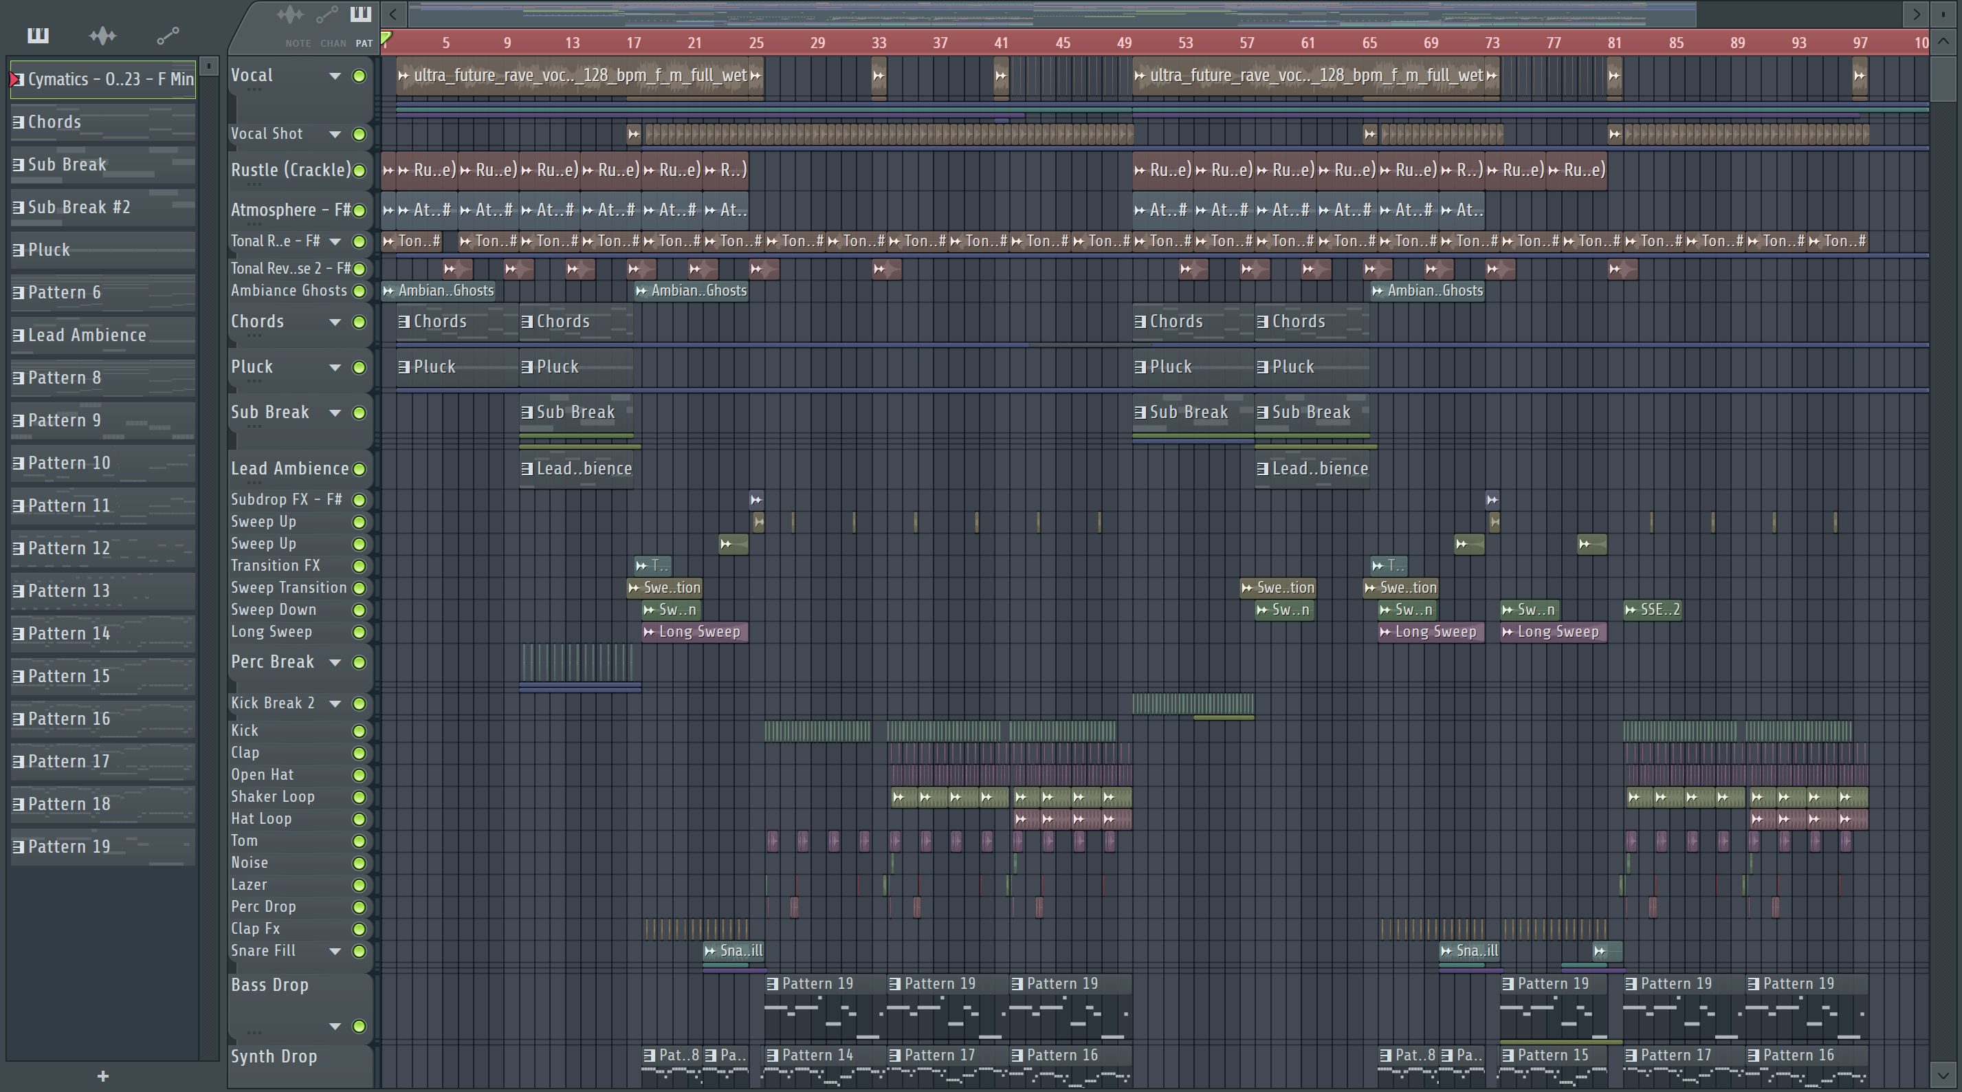Switch playlist header to CHAN mode
1962x1092 pixels.
pyautogui.click(x=333, y=43)
